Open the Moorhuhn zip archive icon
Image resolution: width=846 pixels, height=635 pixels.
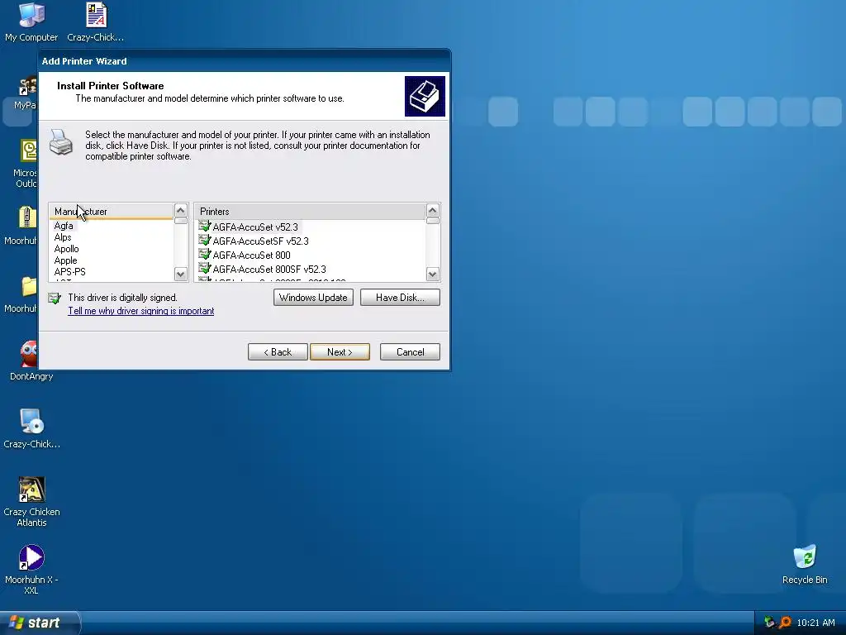[x=21, y=225]
